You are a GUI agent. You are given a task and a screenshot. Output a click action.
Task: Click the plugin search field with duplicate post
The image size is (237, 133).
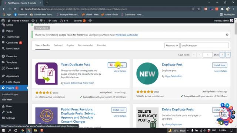[x=204, y=45]
